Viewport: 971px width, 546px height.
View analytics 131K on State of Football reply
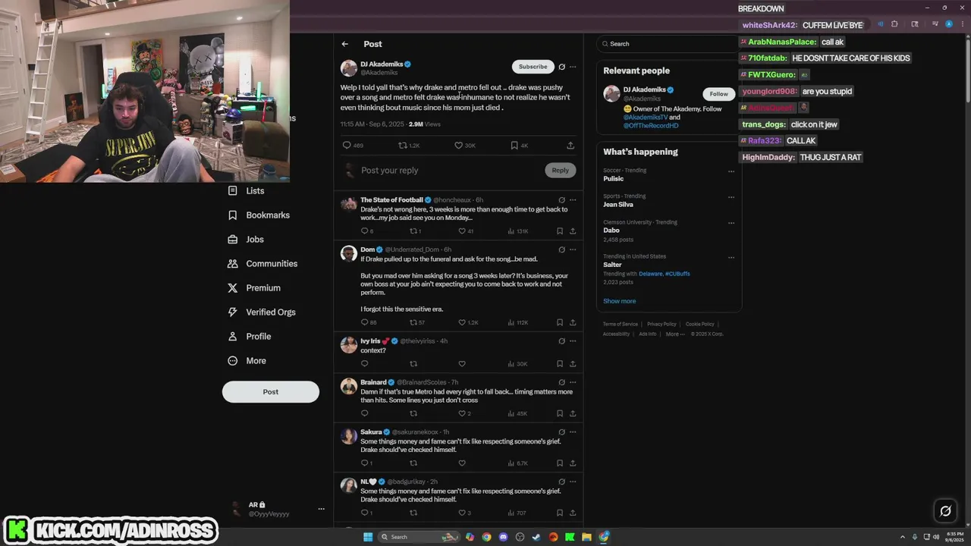(517, 231)
